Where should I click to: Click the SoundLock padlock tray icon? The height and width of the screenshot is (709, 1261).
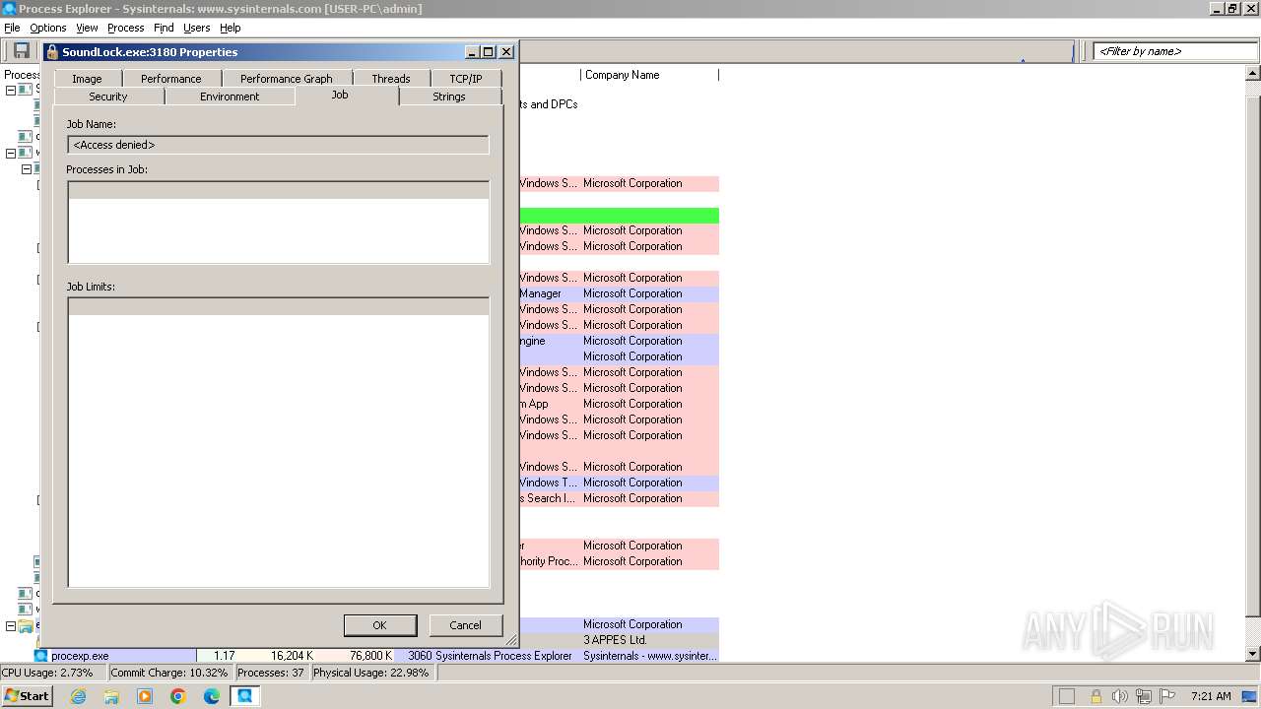(x=1095, y=696)
